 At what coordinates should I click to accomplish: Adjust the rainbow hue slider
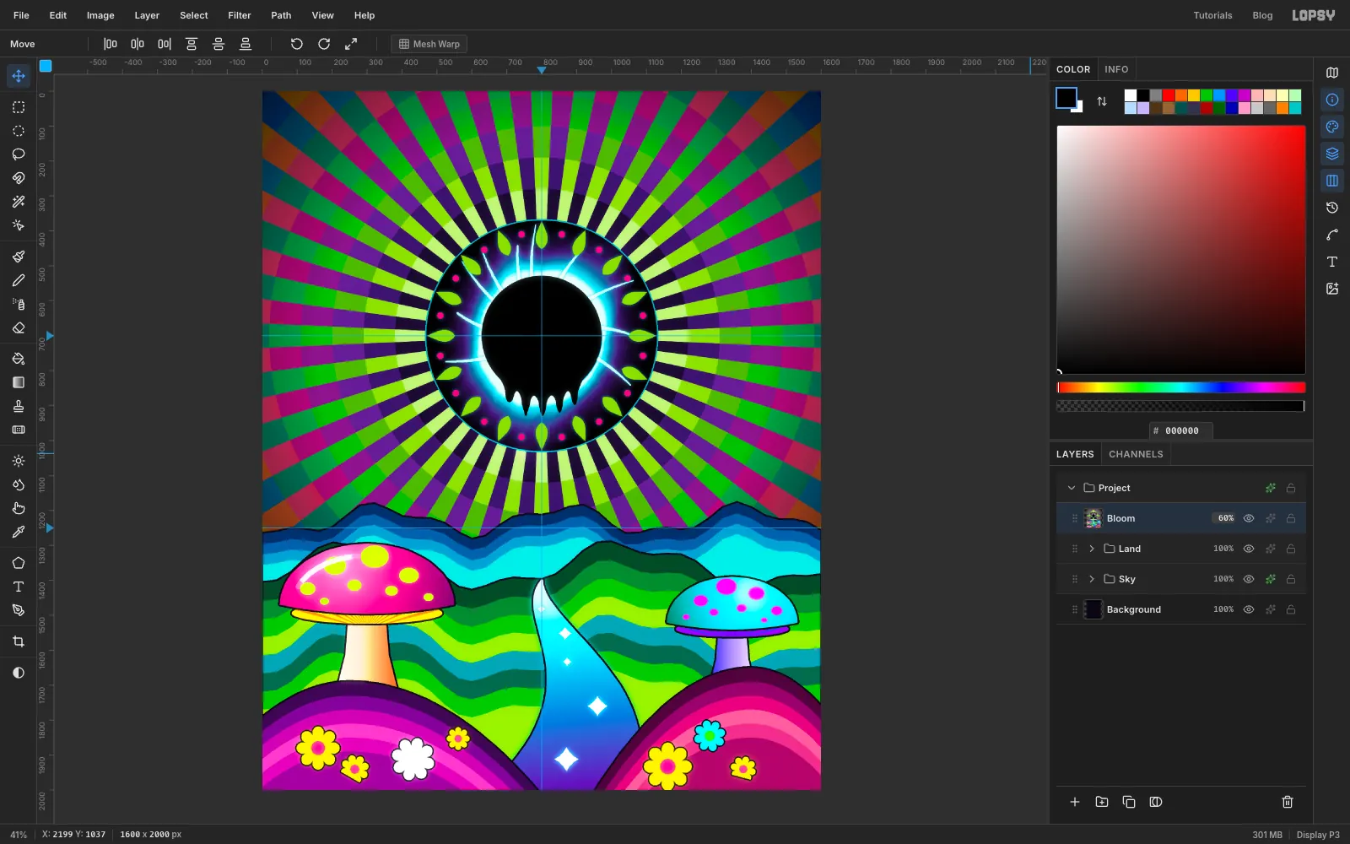tap(1181, 387)
